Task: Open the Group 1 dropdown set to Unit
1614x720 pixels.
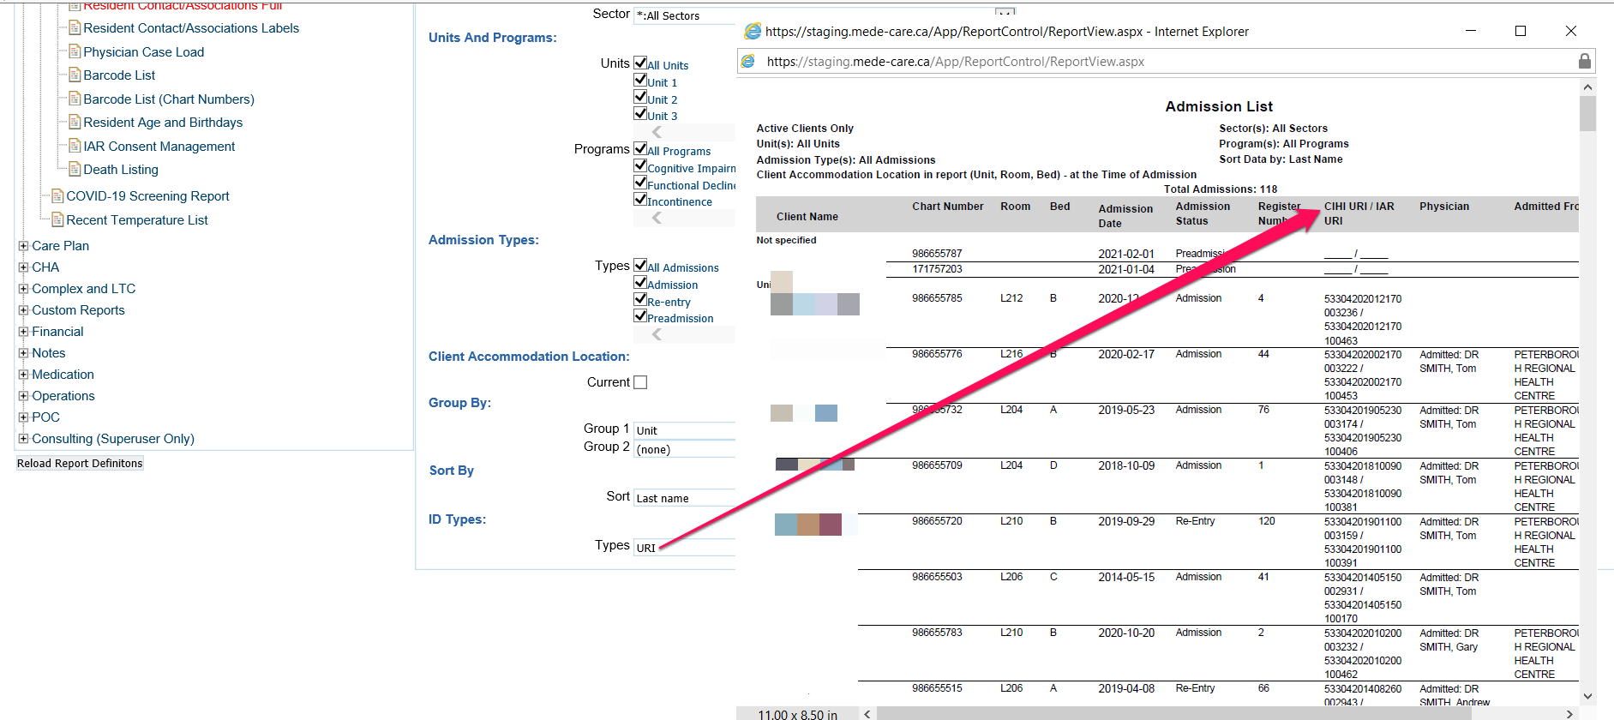Action: (x=684, y=430)
